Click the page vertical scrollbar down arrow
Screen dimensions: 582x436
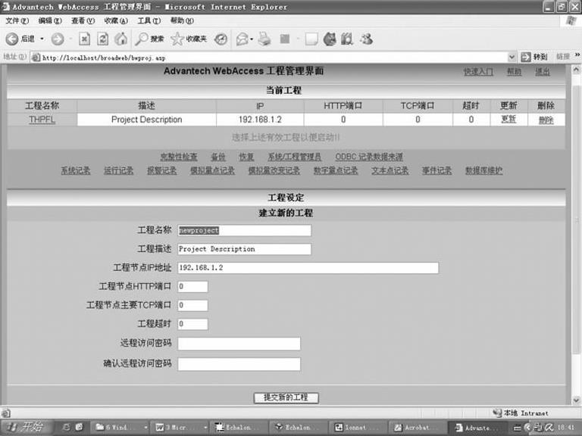[576, 400]
